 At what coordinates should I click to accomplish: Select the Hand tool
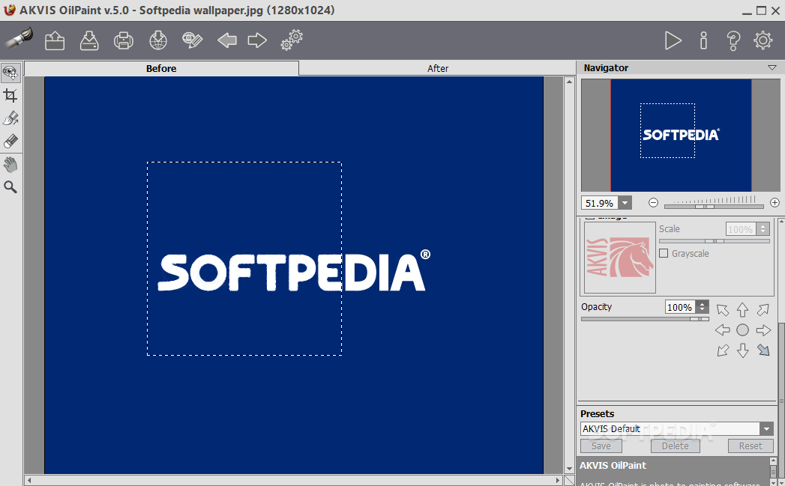click(10, 165)
